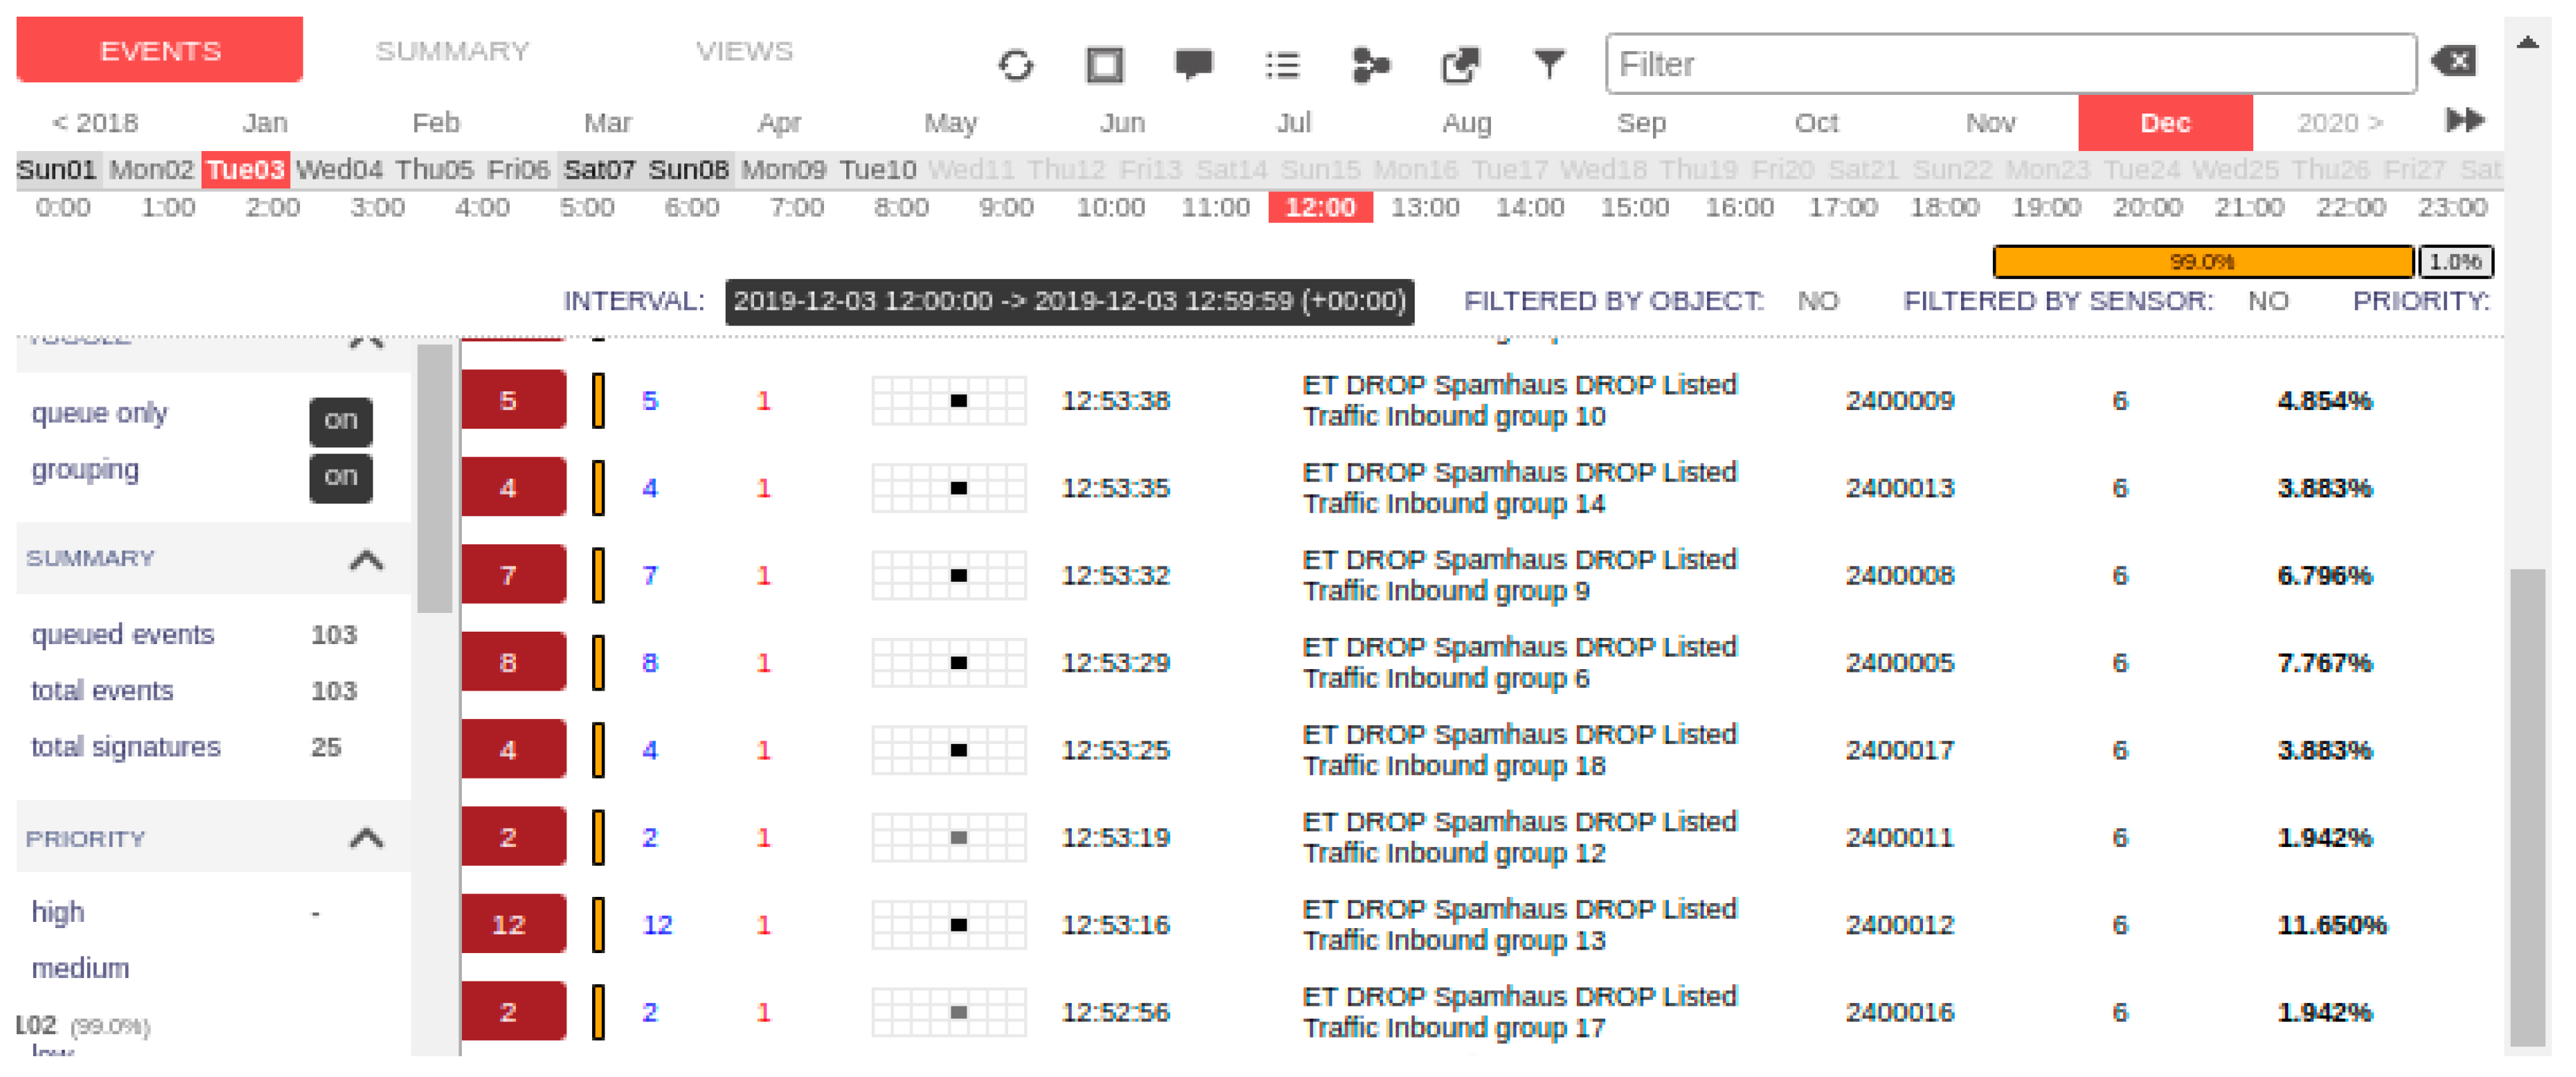Open the red count button 12
This screenshot has height=1077, width=2576.
pyautogui.click(x=512, y=925)
